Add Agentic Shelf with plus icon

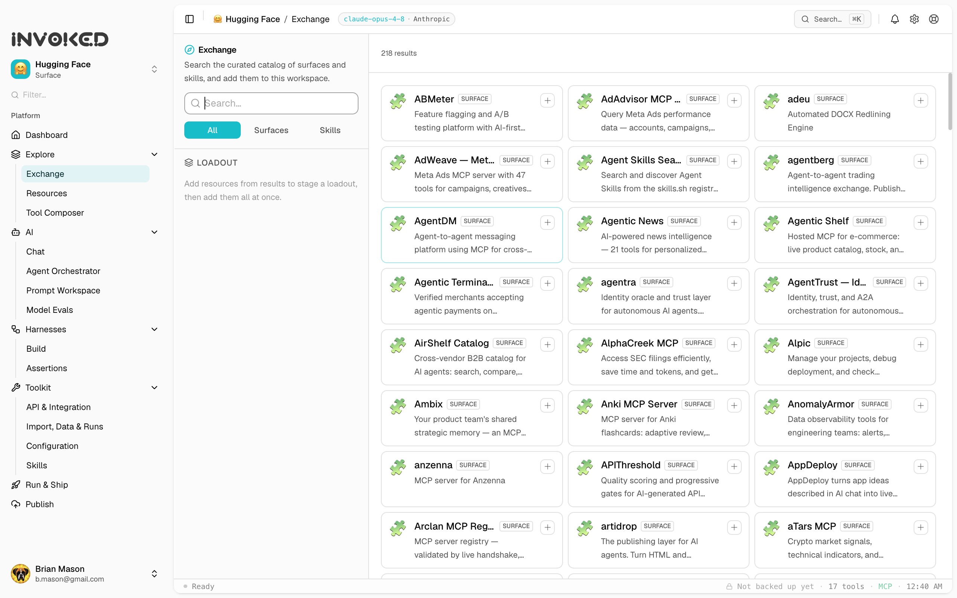point(921,222)
